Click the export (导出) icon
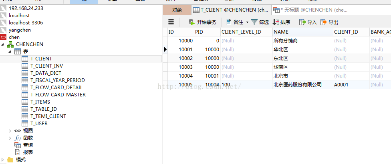 tap(323, 22)
